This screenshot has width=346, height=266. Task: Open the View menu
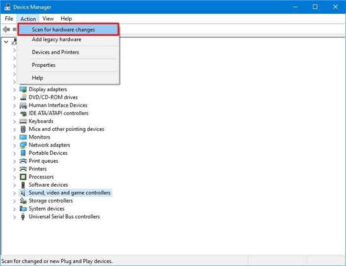coord(48,19)
